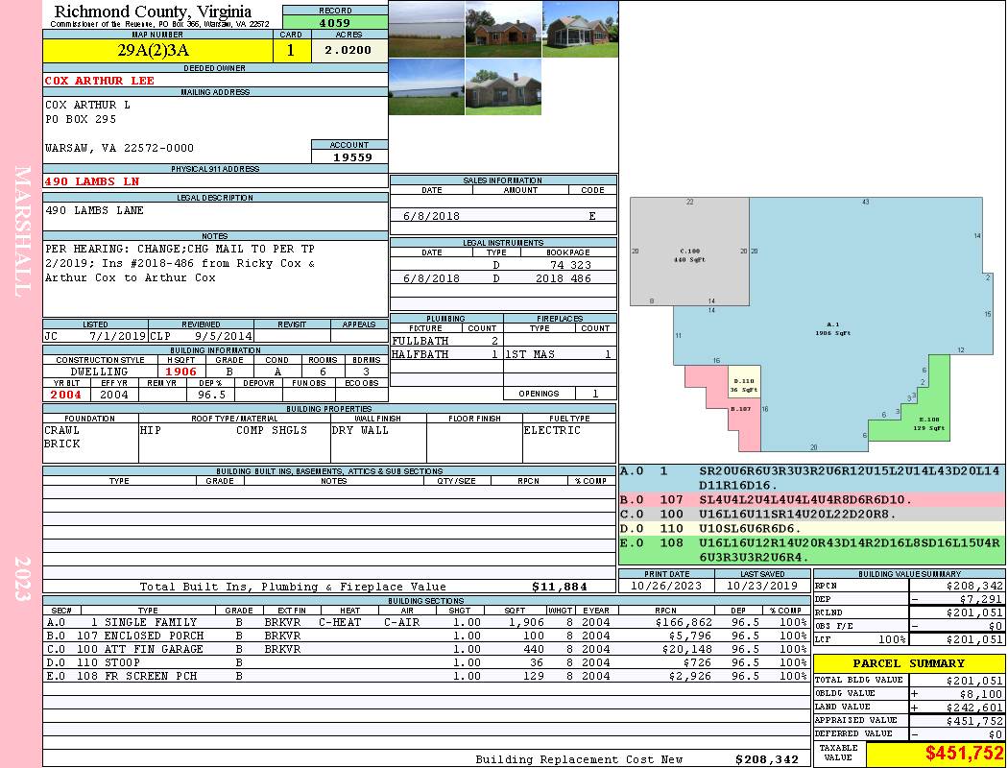
Task: Click the DEP amount $7,291
Action: coord(981,599)
